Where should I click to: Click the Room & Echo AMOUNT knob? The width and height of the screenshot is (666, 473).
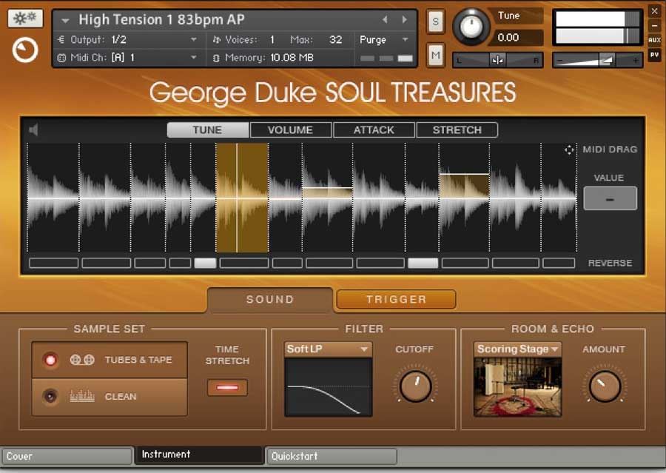coord(605,386)
